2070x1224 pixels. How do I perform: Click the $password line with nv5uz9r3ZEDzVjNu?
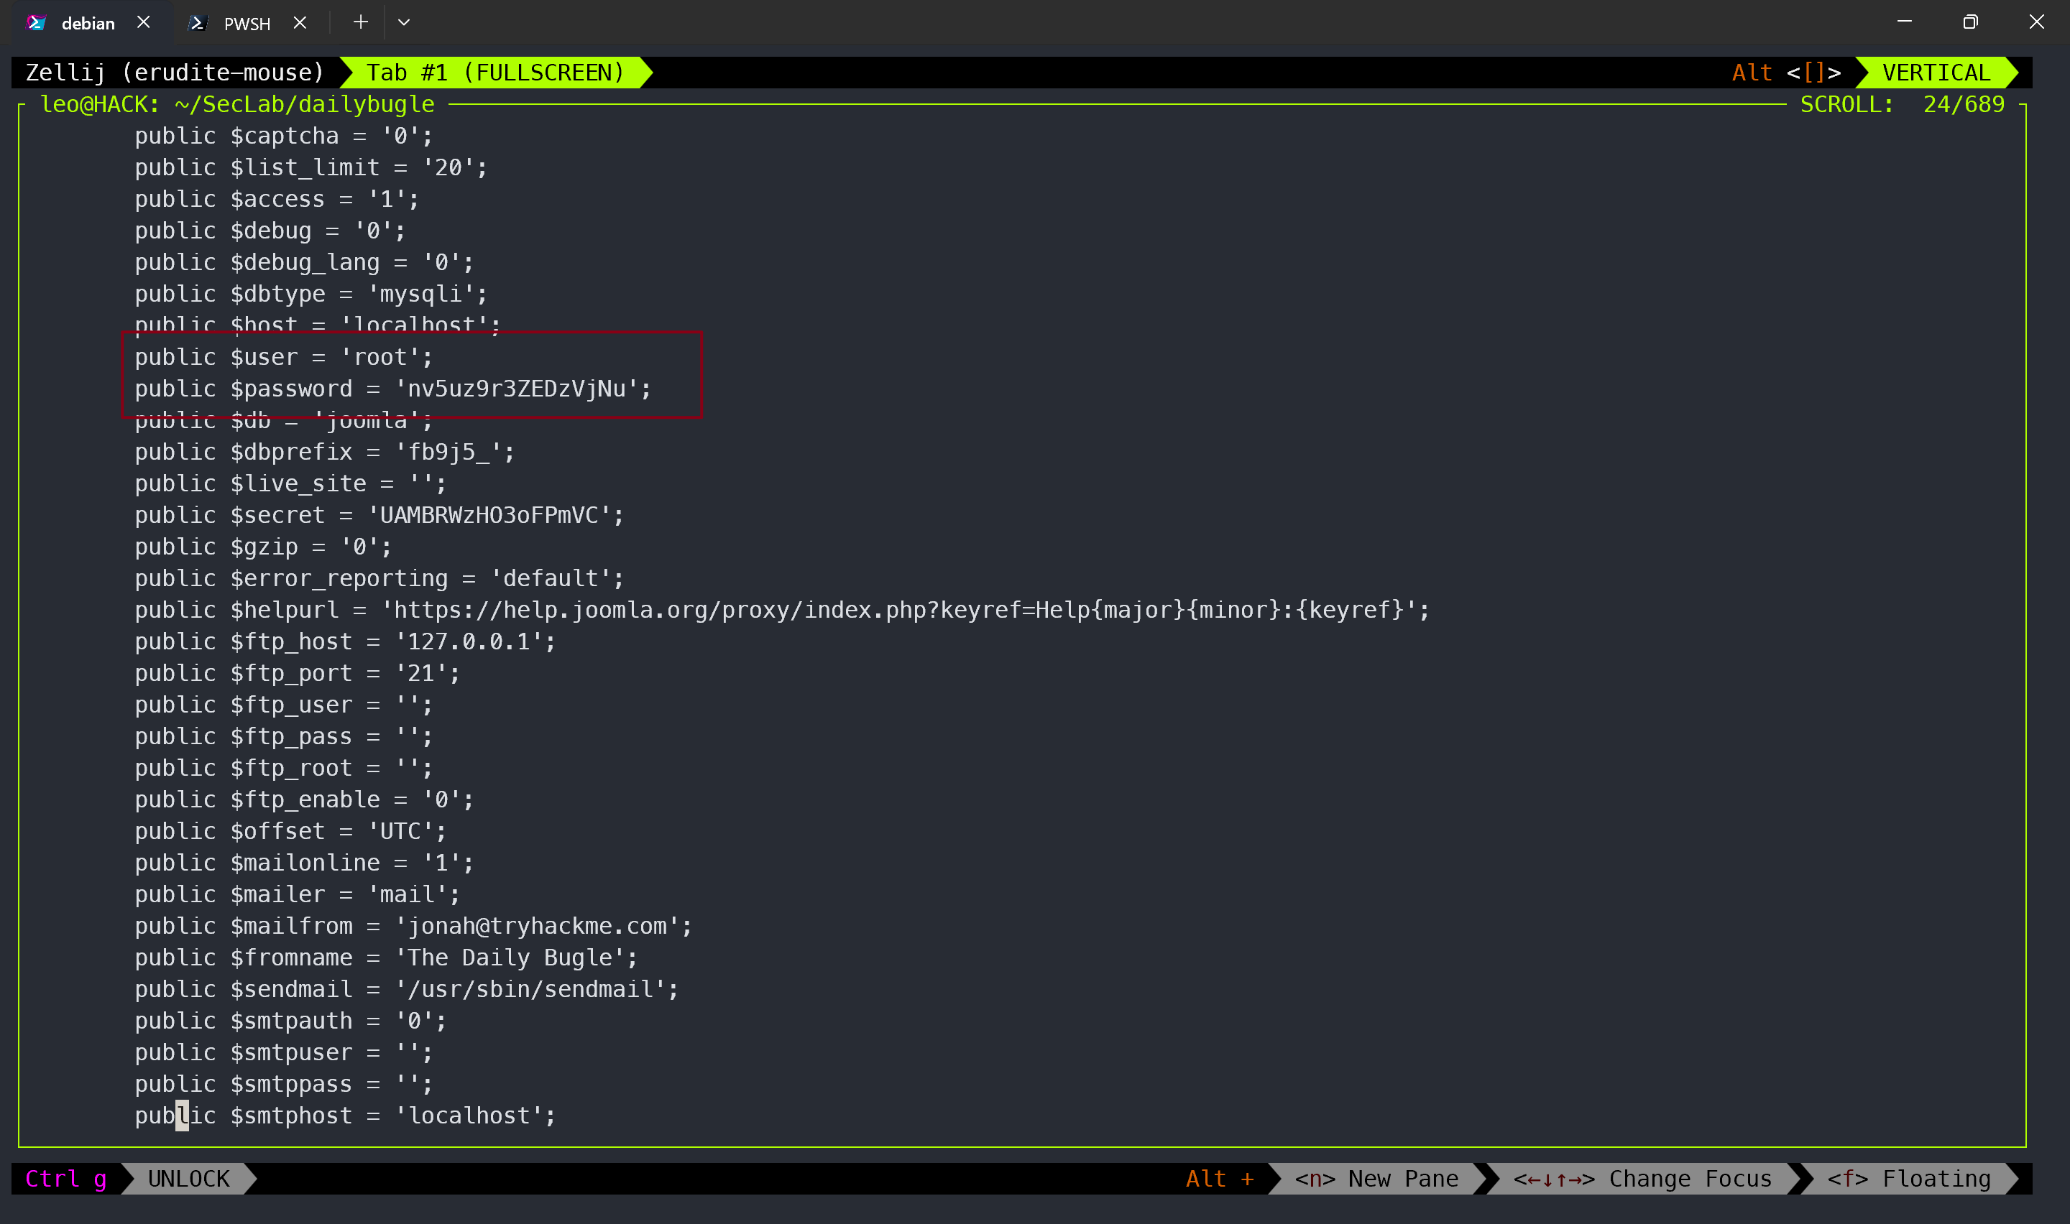coord(394,389)
